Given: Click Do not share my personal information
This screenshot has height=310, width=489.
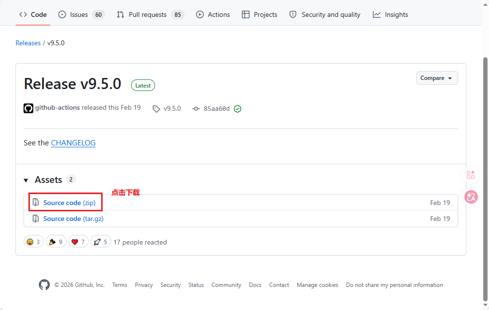Looking at the screenshot, I should pyautogui.click(x=395, y=285).
